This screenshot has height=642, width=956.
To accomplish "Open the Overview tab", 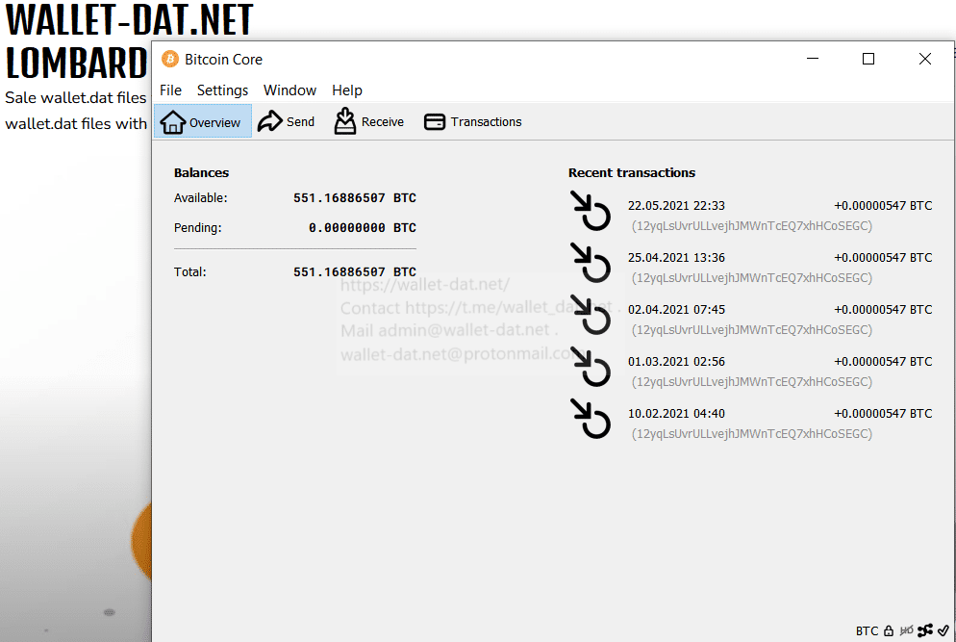I will pos(202,121).
